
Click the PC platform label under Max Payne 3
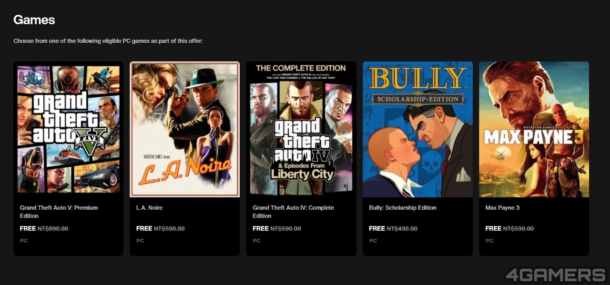coord(489,241)
